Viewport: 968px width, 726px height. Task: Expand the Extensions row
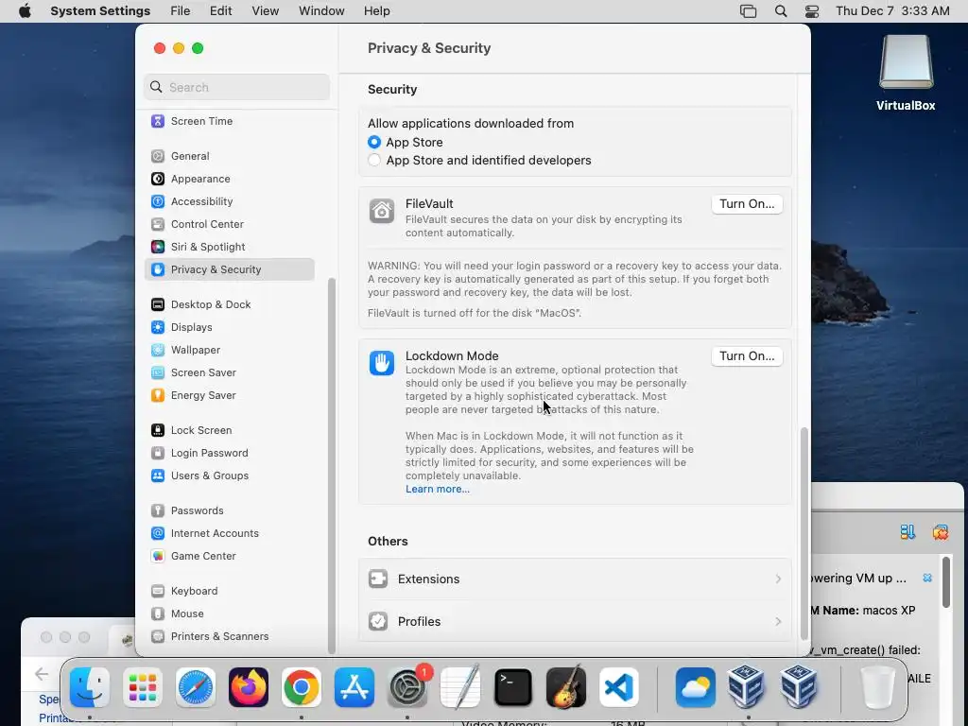(575, 579)
